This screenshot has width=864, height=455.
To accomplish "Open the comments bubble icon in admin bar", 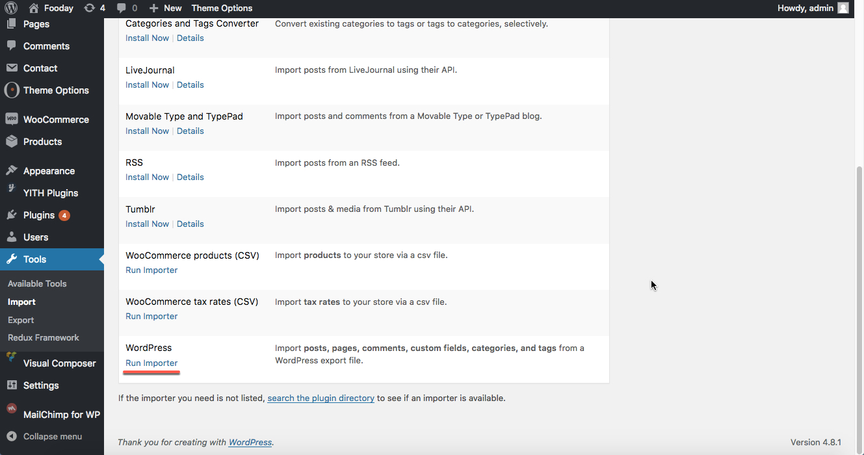I will (121, 8).
